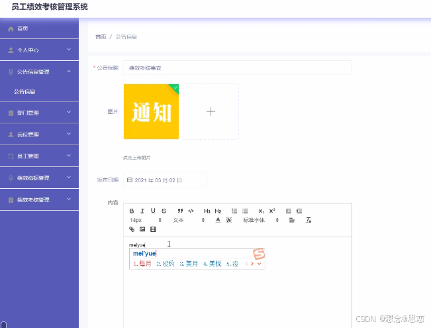Choose IME candidate 4 美悦
Screen dimensions: 431x328
[x=213, y=264]
